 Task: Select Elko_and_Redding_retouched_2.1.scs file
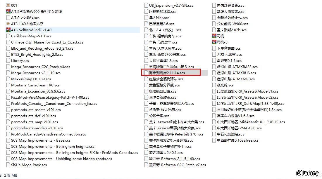(x=42, y=48)
